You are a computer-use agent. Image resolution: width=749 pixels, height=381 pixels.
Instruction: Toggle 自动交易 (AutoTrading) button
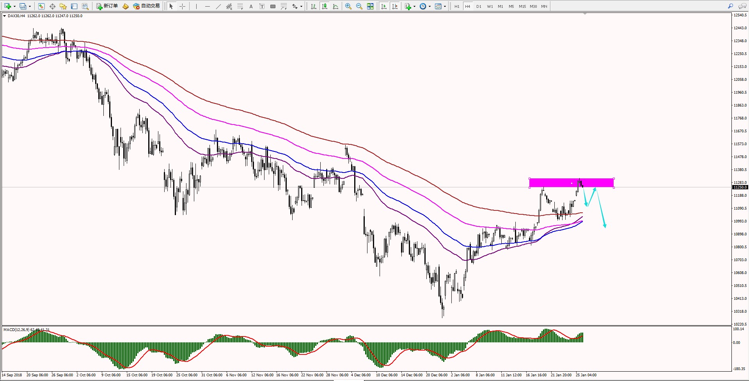pyautogui.click(x=147, y=6)
